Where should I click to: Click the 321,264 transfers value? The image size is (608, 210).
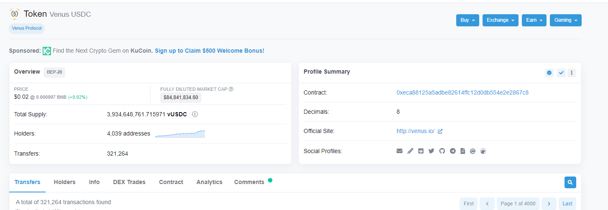[118, 154]
